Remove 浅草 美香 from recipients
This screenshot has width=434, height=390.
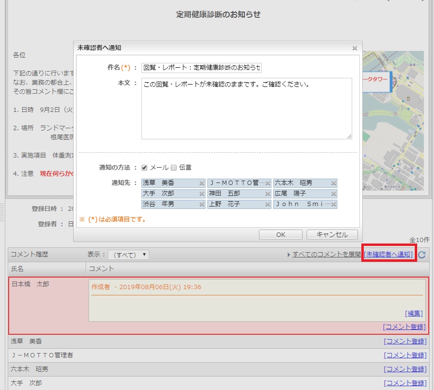202,183
